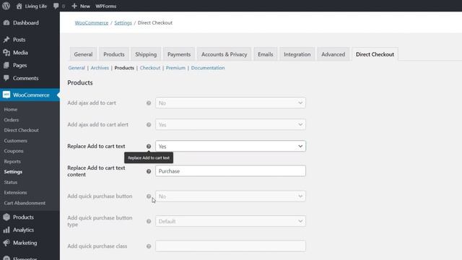Open Replace Add to cart text dropdown
Screen dimensions: 462x260
coord(230,146)
